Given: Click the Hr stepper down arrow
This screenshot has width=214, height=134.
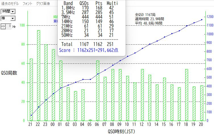Looking at the screenshot, I should (x=3, y=28).
